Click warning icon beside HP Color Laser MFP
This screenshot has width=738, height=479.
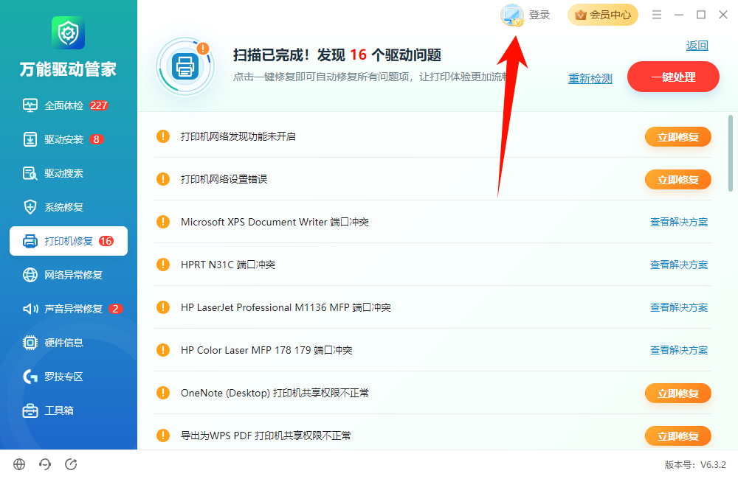tap(163, 350)
